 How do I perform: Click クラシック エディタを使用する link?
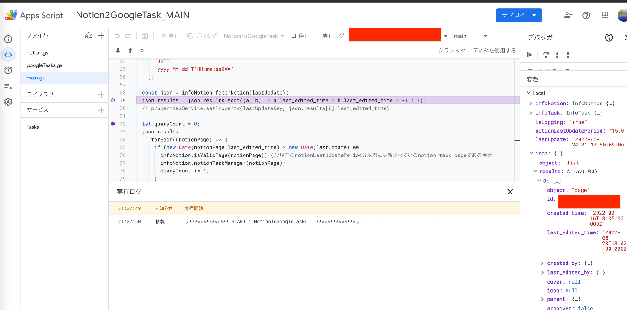click(x=477, y=51)
